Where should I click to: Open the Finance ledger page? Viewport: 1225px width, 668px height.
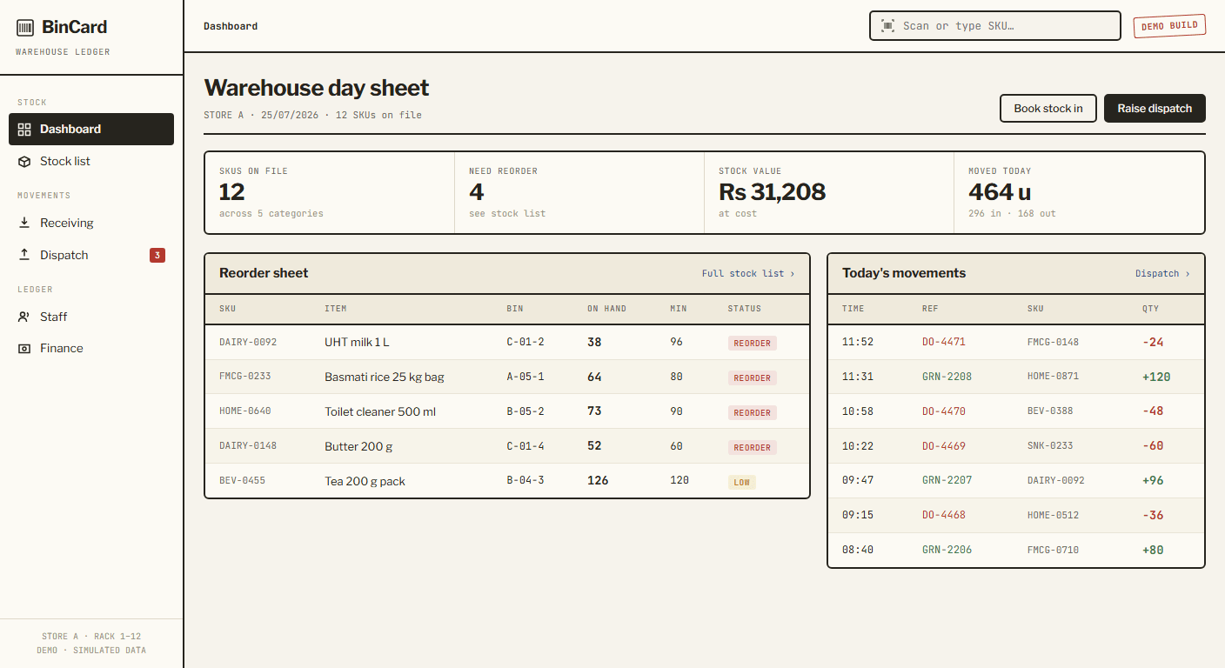[91, 348]
